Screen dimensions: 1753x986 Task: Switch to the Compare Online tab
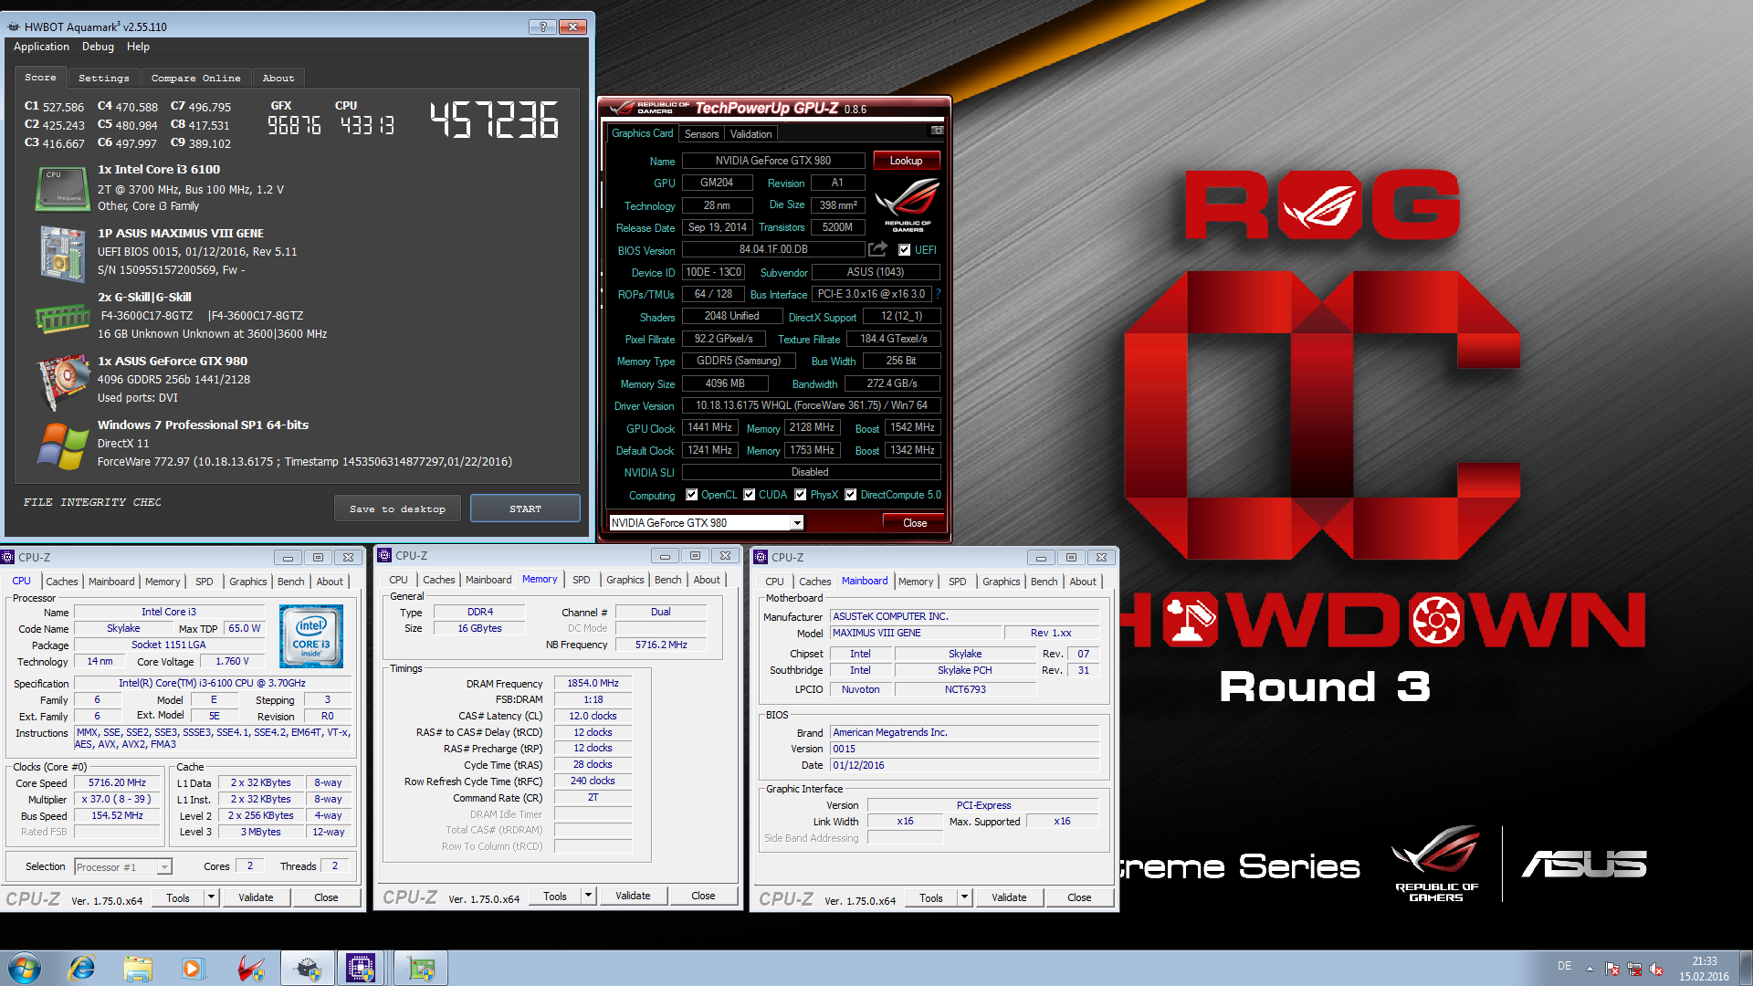point(195,78)
